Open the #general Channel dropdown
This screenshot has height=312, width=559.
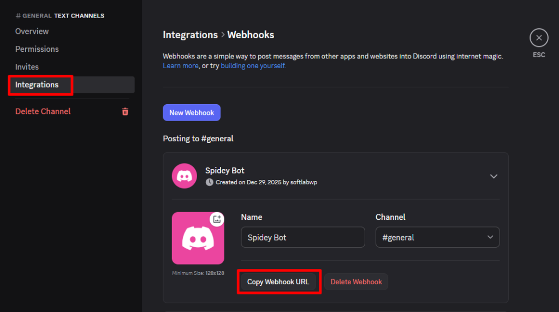click(437, 237)
